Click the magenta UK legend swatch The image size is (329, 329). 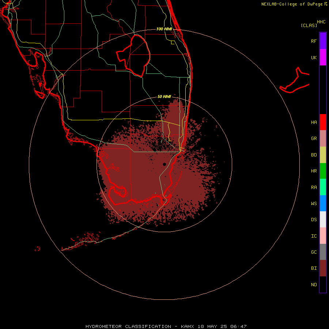click(x=323, y=57)
